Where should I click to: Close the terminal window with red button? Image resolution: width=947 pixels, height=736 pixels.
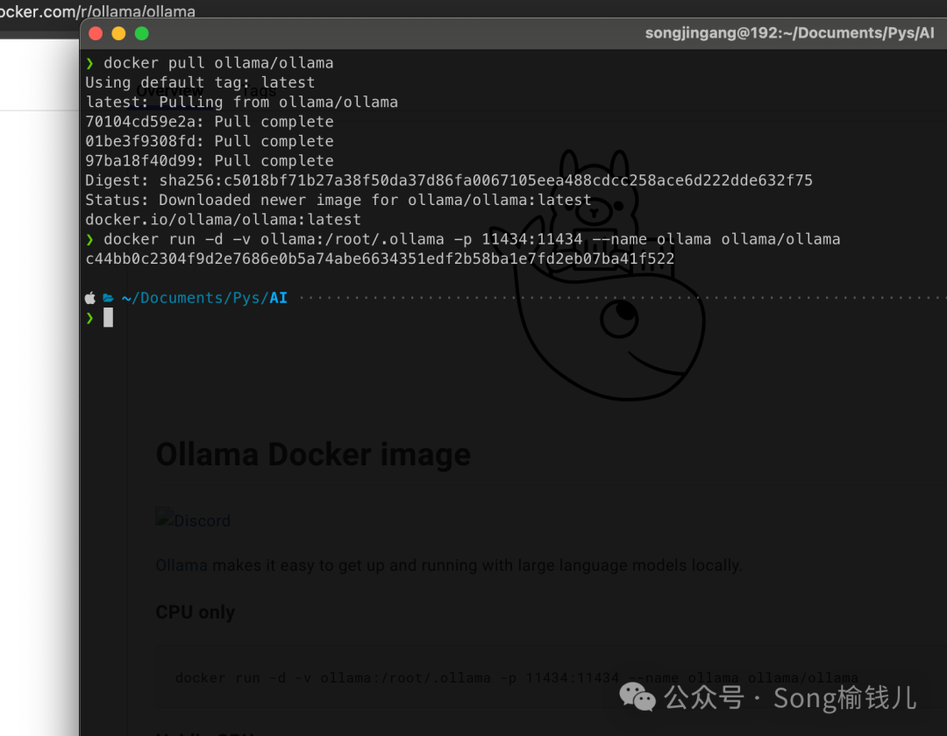point(96,34)
